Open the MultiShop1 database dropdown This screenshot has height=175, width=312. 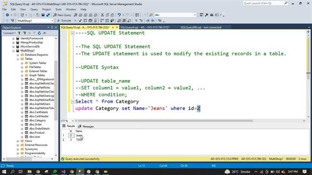tap(52, 20)
